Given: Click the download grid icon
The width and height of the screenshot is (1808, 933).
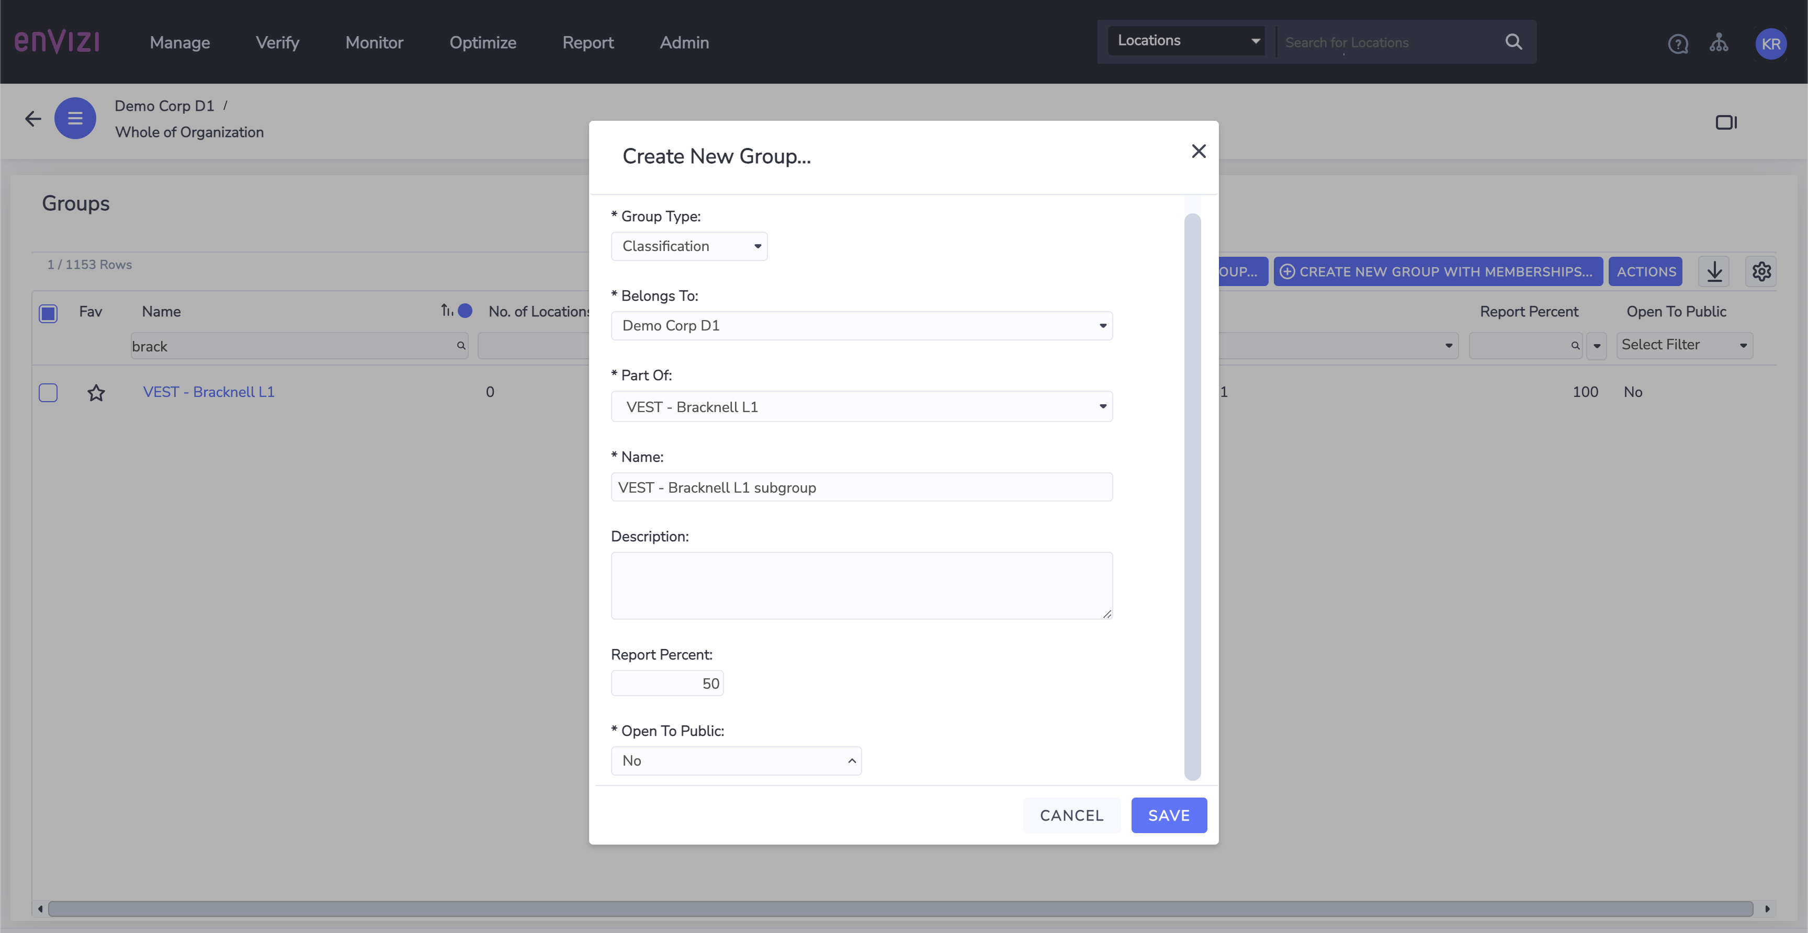Looking at the screenshot, I should pyautogui.click(x=1714, y=271).
